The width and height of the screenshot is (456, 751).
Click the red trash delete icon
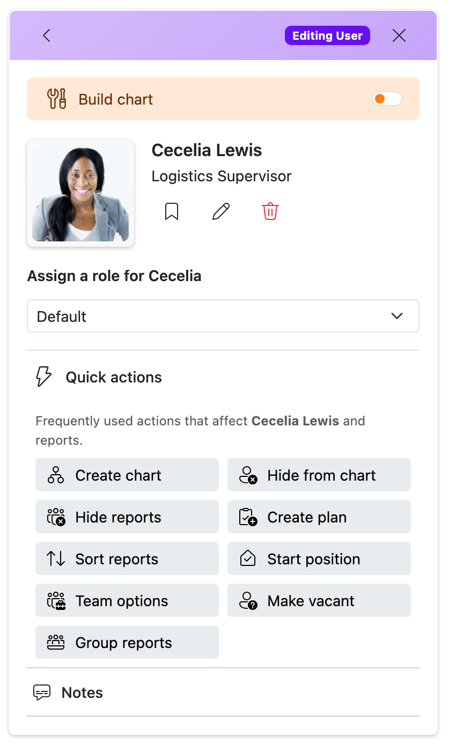tap(270, 211)
